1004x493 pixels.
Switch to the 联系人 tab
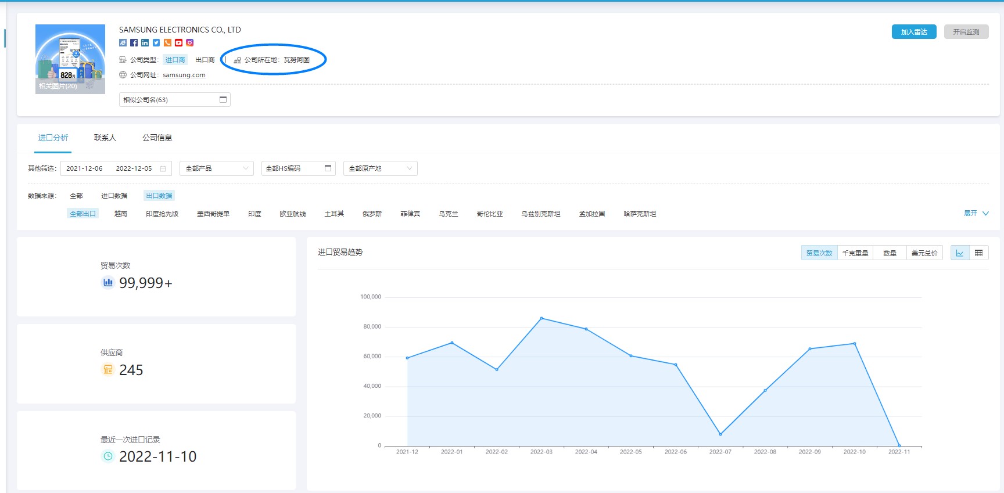pyautogui.click(x=105, y=138)
